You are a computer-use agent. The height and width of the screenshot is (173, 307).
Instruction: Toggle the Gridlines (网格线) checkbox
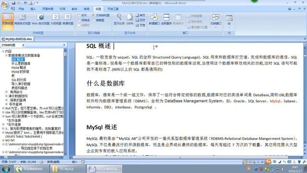click(79, 20)
